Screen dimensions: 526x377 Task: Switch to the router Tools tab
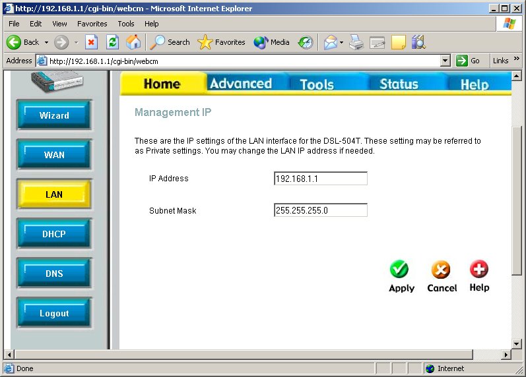[317, 84]
